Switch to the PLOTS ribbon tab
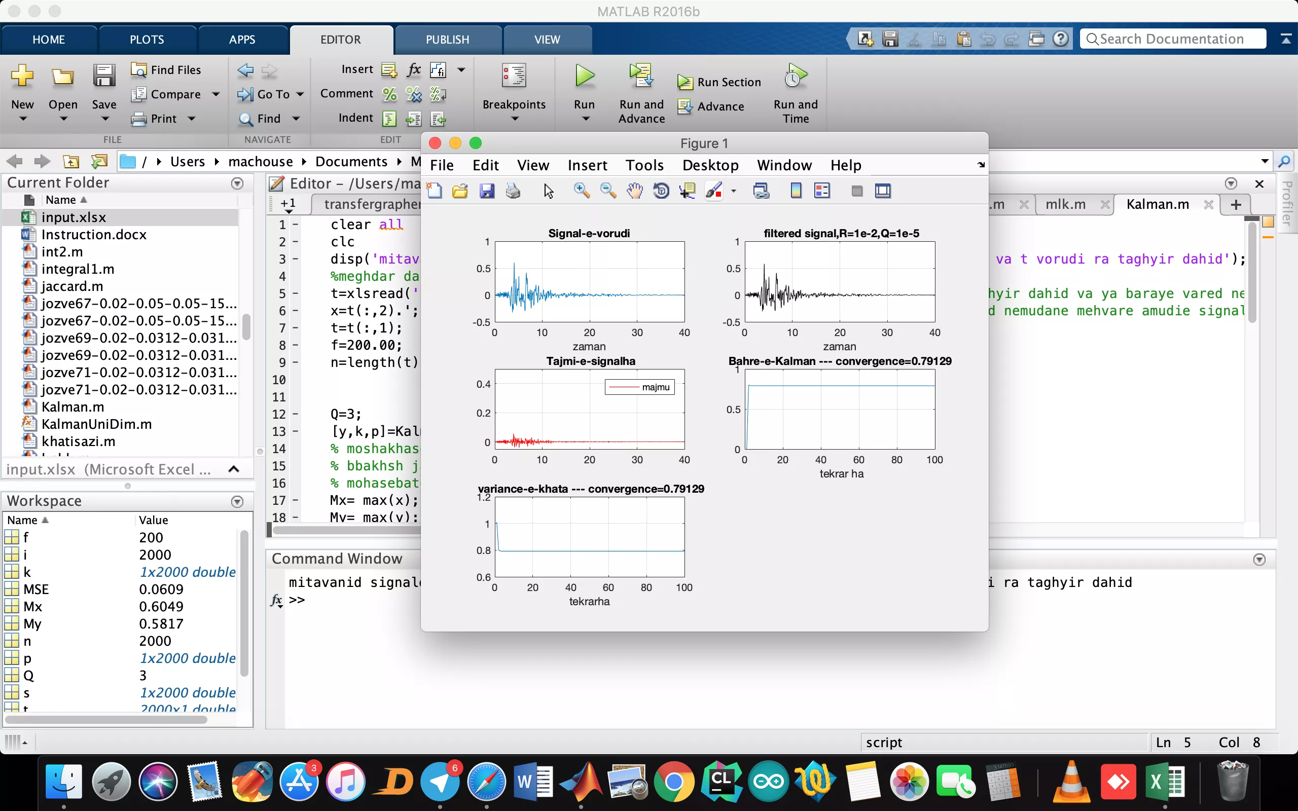This screenshot has height=811, width=1298. [147, 40]
